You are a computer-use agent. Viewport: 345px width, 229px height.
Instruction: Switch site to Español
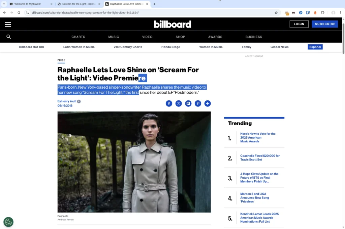(315, 47)
